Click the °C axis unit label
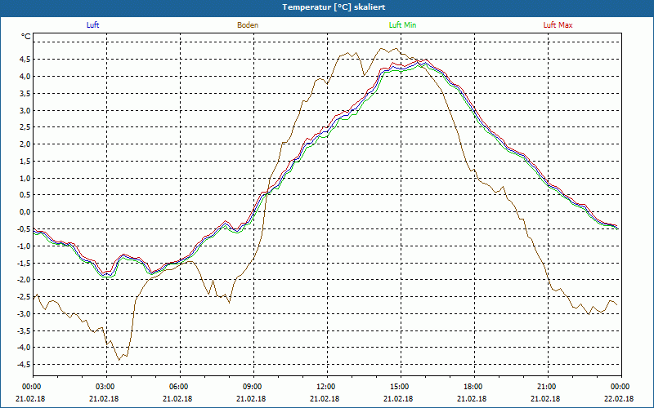The image size is (654, 408). [x=25, y=37]
